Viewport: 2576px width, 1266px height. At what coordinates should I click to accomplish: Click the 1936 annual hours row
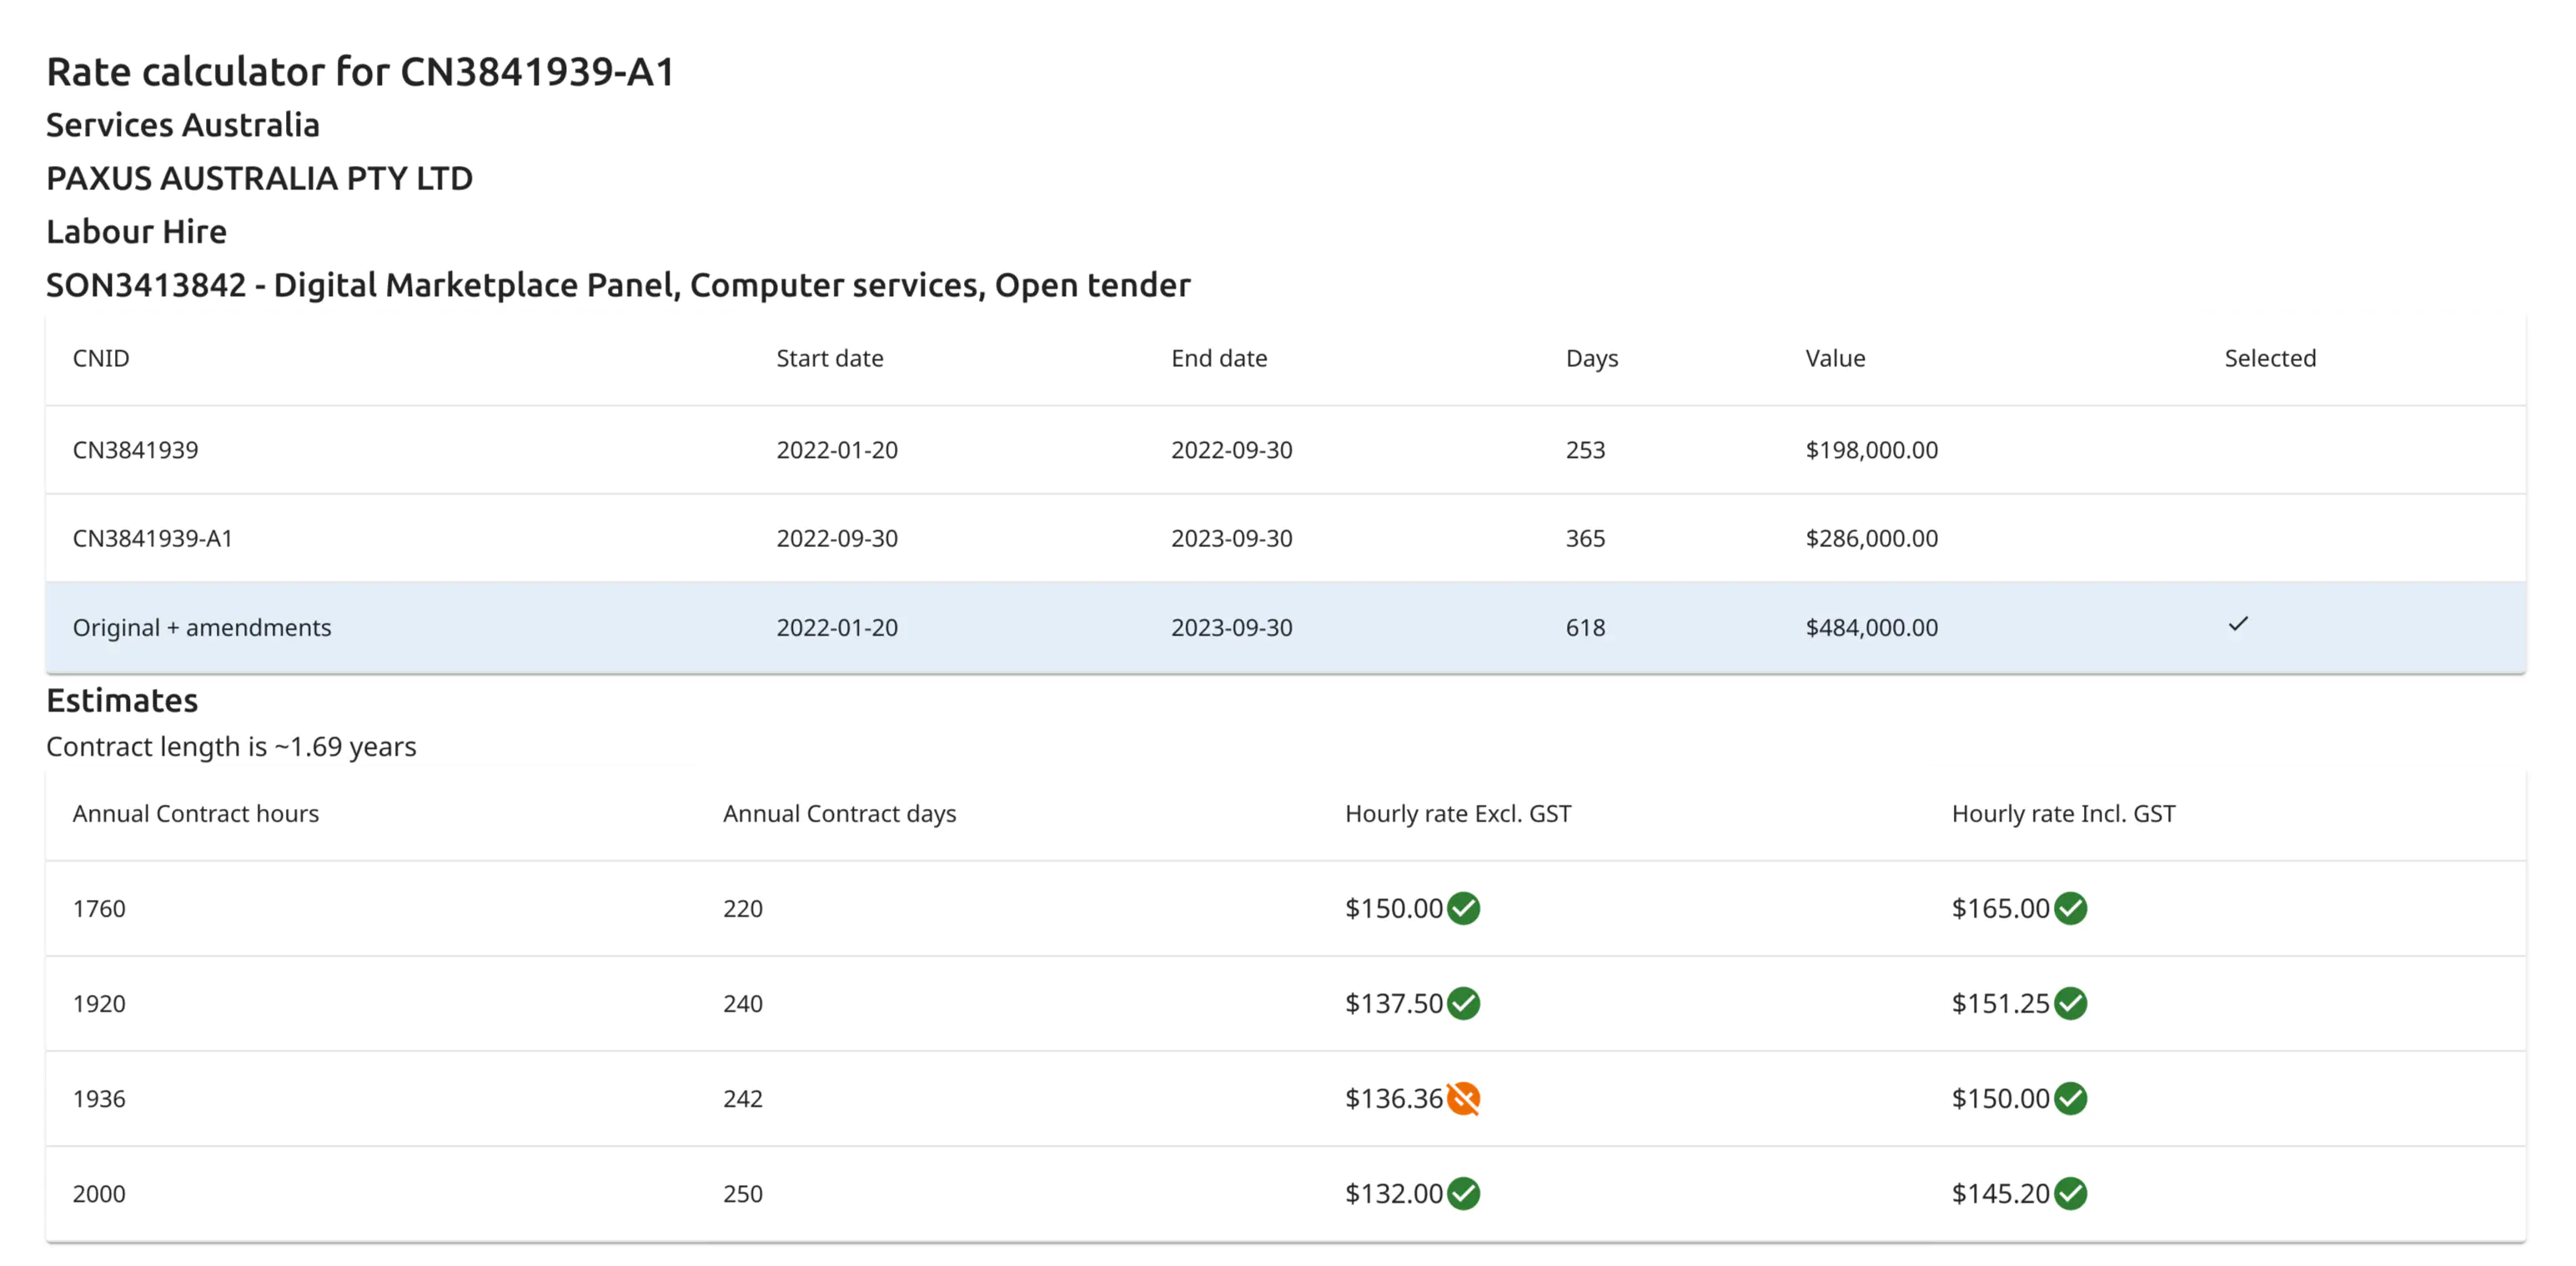point(99,1099)
